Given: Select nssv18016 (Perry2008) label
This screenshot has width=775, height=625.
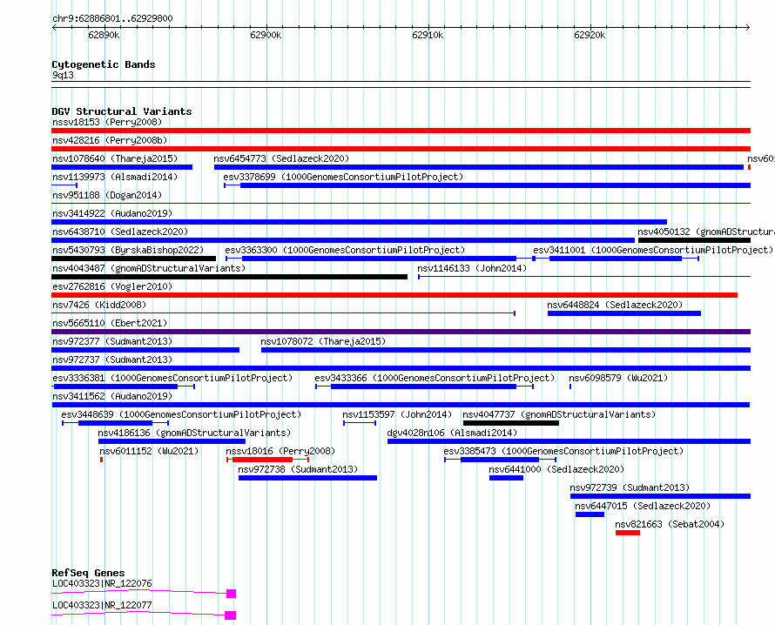Looking at the screenshot, I should click(280, 451).
